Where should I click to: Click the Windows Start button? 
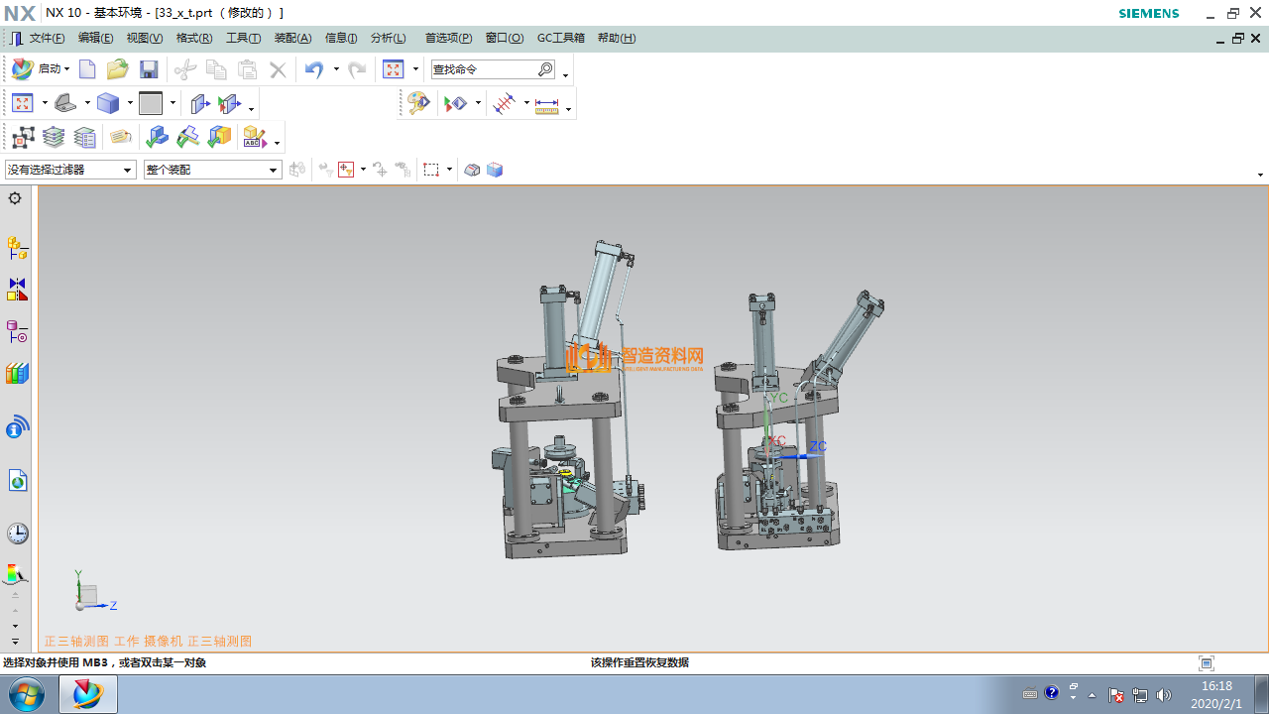click(x=27, y=694)
